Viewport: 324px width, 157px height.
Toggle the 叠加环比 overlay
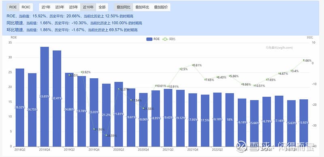(142, 7)
